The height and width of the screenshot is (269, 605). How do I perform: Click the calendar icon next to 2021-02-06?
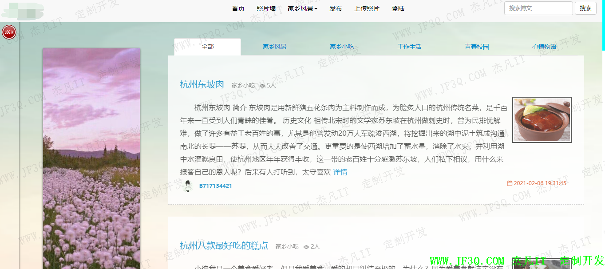point(510,183)
